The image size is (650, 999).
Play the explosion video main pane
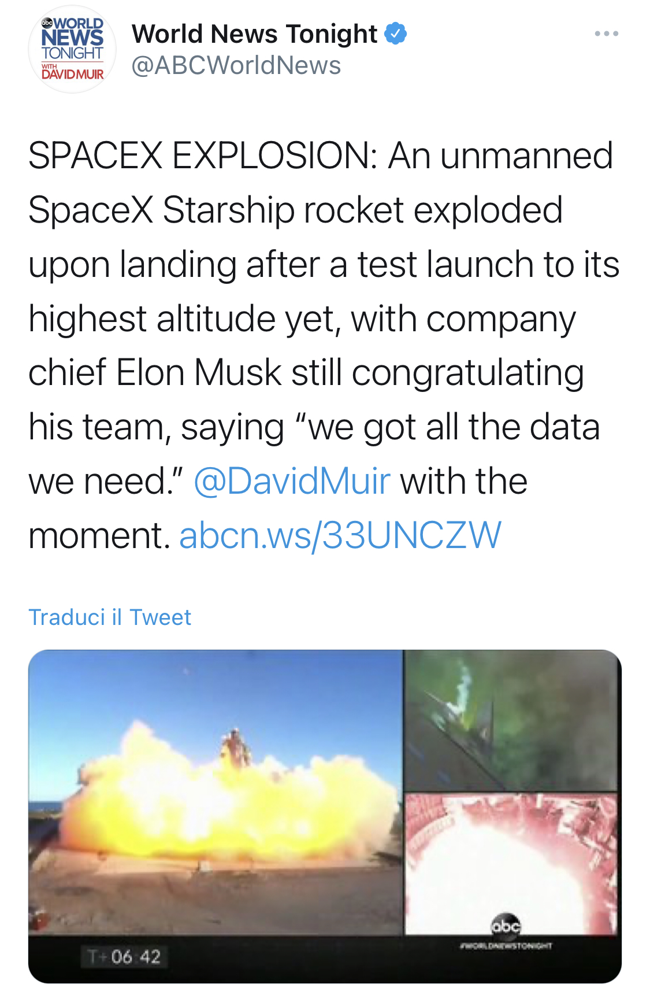pyautogui.click(x=216, y=792)
